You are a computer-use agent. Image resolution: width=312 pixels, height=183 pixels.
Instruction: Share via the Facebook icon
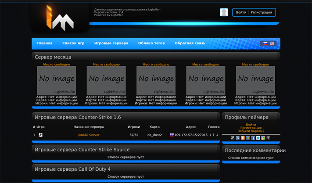tap(253, 138)
